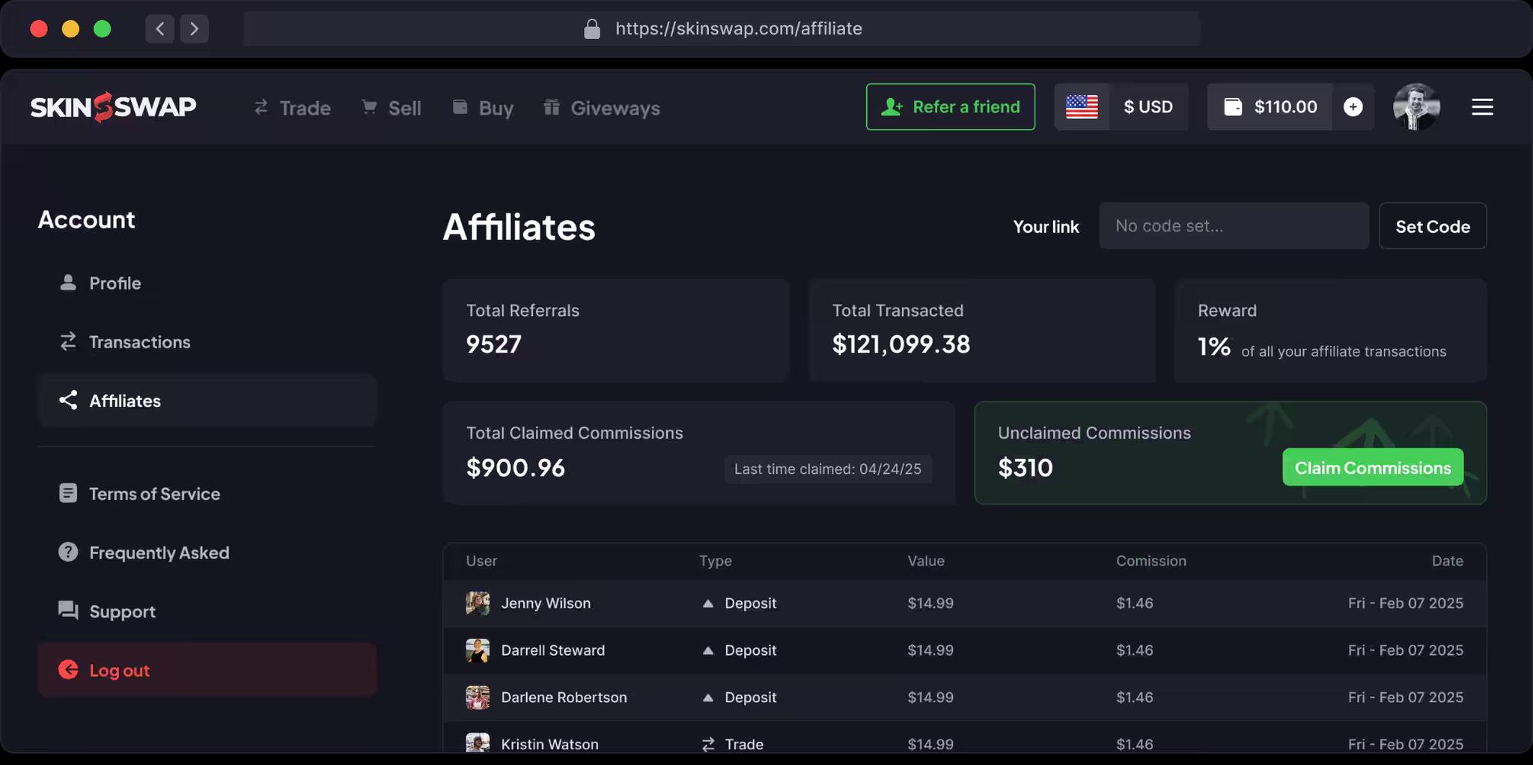Viewport: 1533px width, 765px height.
Task: Open Transactions via its swap icon
Action: pyautogui.click(x=69, y=341)
